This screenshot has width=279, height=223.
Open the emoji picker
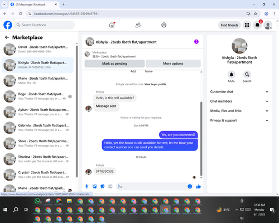pyautogui.click(x=190, y=186)
